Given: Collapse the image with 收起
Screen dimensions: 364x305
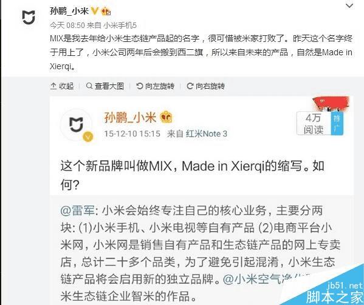Looking at the screenshot, I should (x=62, y=86).
